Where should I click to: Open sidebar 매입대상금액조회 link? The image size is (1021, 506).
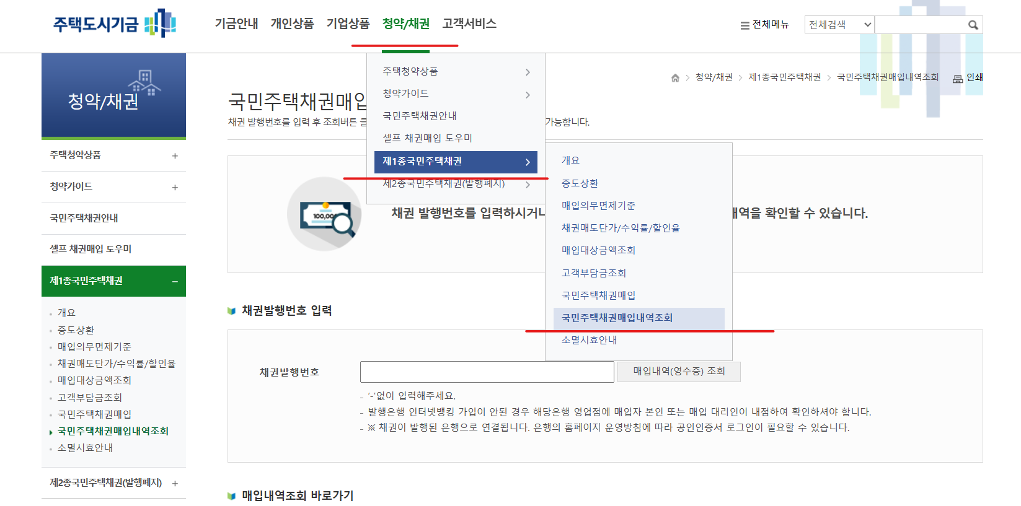click(94, 380)
